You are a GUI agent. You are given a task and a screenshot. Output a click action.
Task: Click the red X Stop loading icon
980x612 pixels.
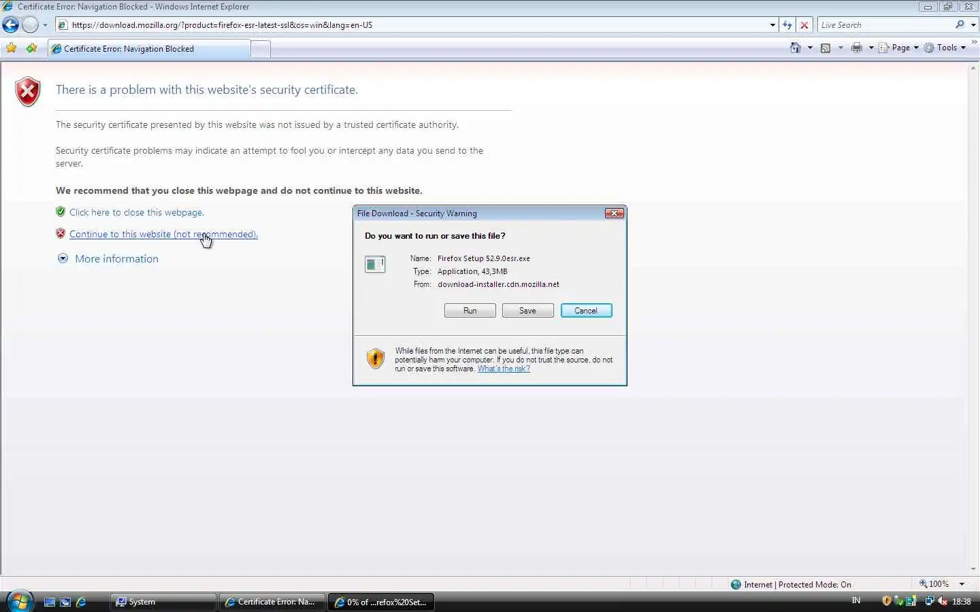click(804, 25)
